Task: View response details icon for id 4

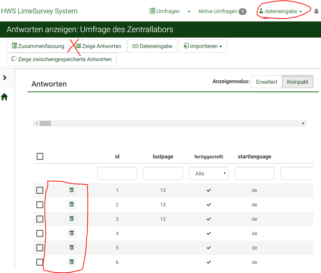Action: 71,233
